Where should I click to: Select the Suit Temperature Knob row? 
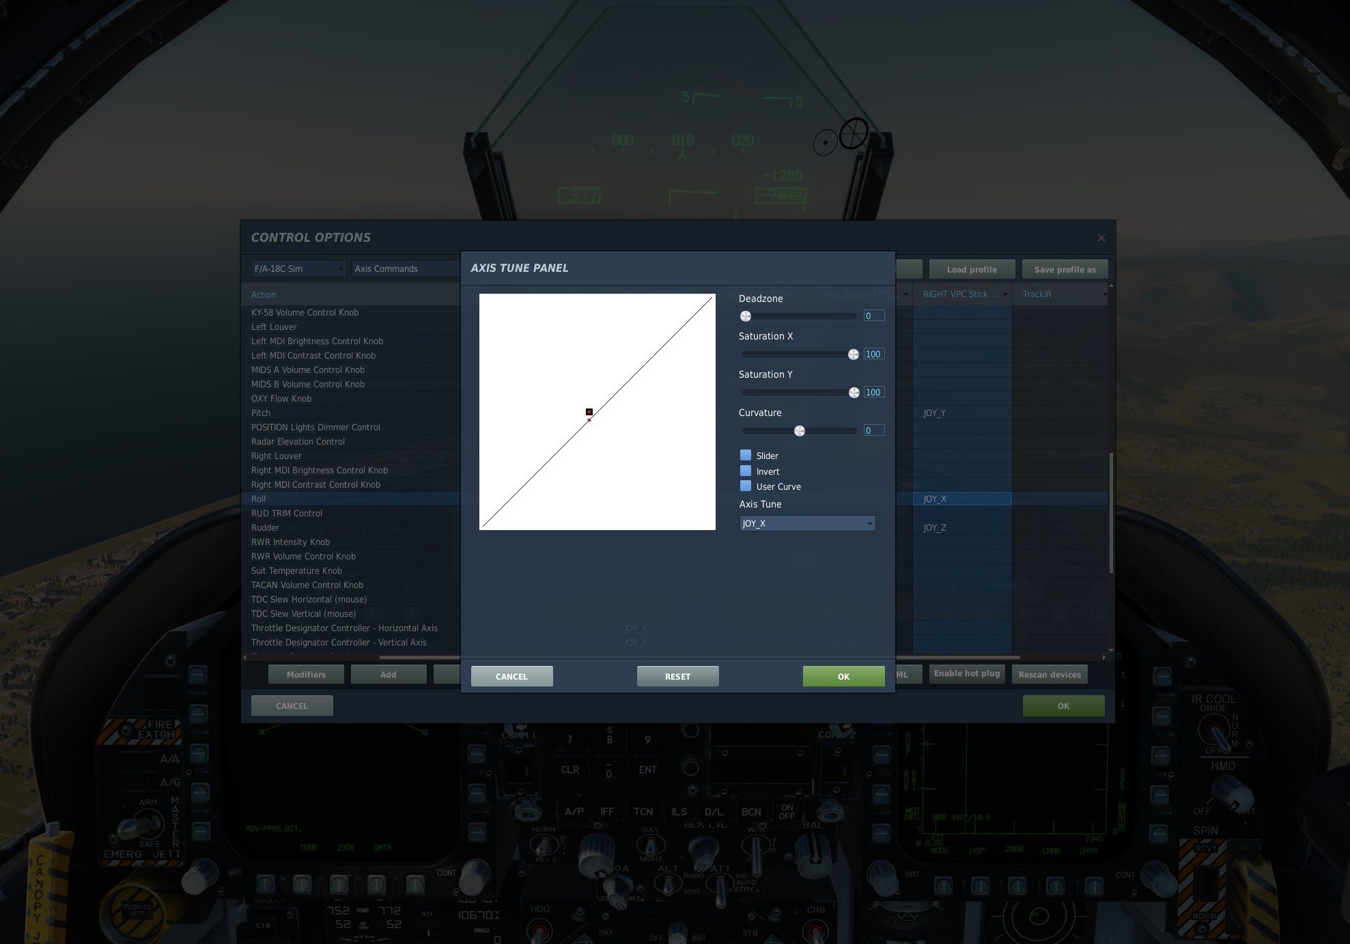coord(351,570)
